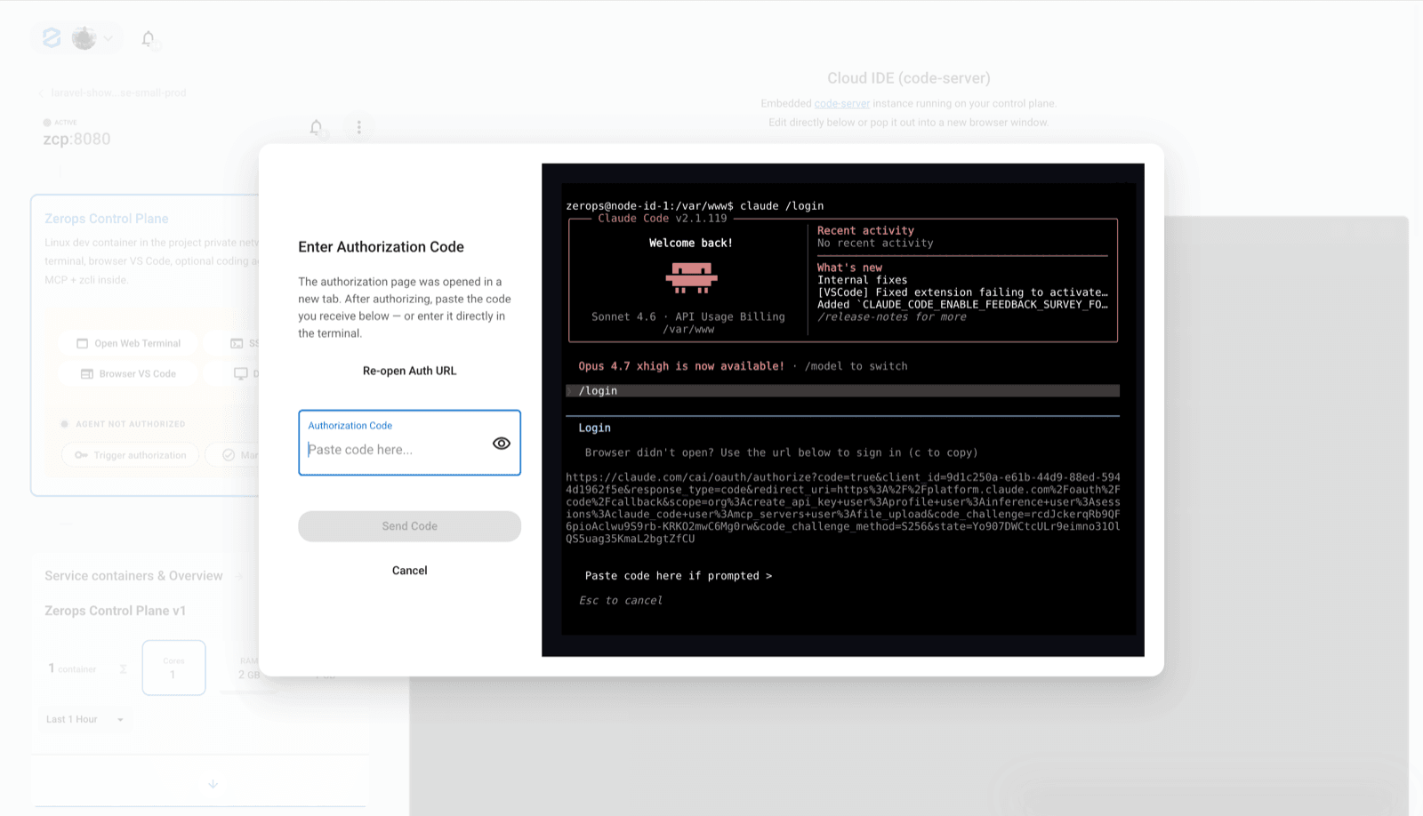Click the 'Enter Authorization Code' heading
Image resolution: width=1423 pixels, height=816 pixels.
[381, 247]
